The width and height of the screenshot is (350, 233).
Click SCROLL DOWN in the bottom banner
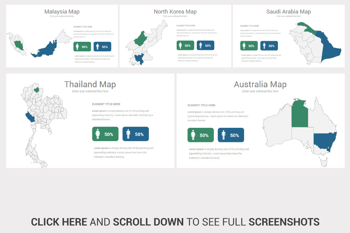tap(148, 222)
